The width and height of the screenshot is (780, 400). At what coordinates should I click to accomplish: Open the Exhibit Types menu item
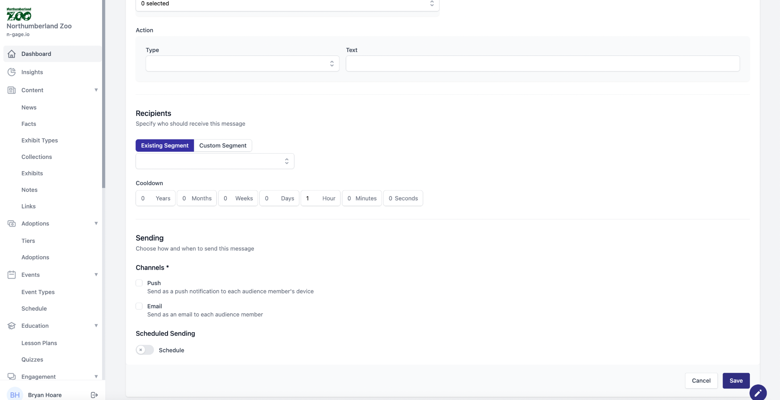40,140
